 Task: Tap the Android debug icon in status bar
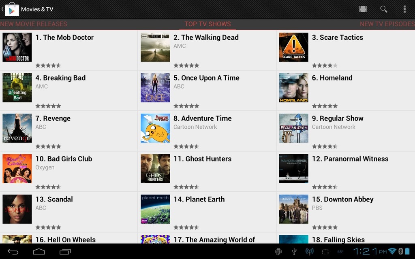tap(278, 252)
